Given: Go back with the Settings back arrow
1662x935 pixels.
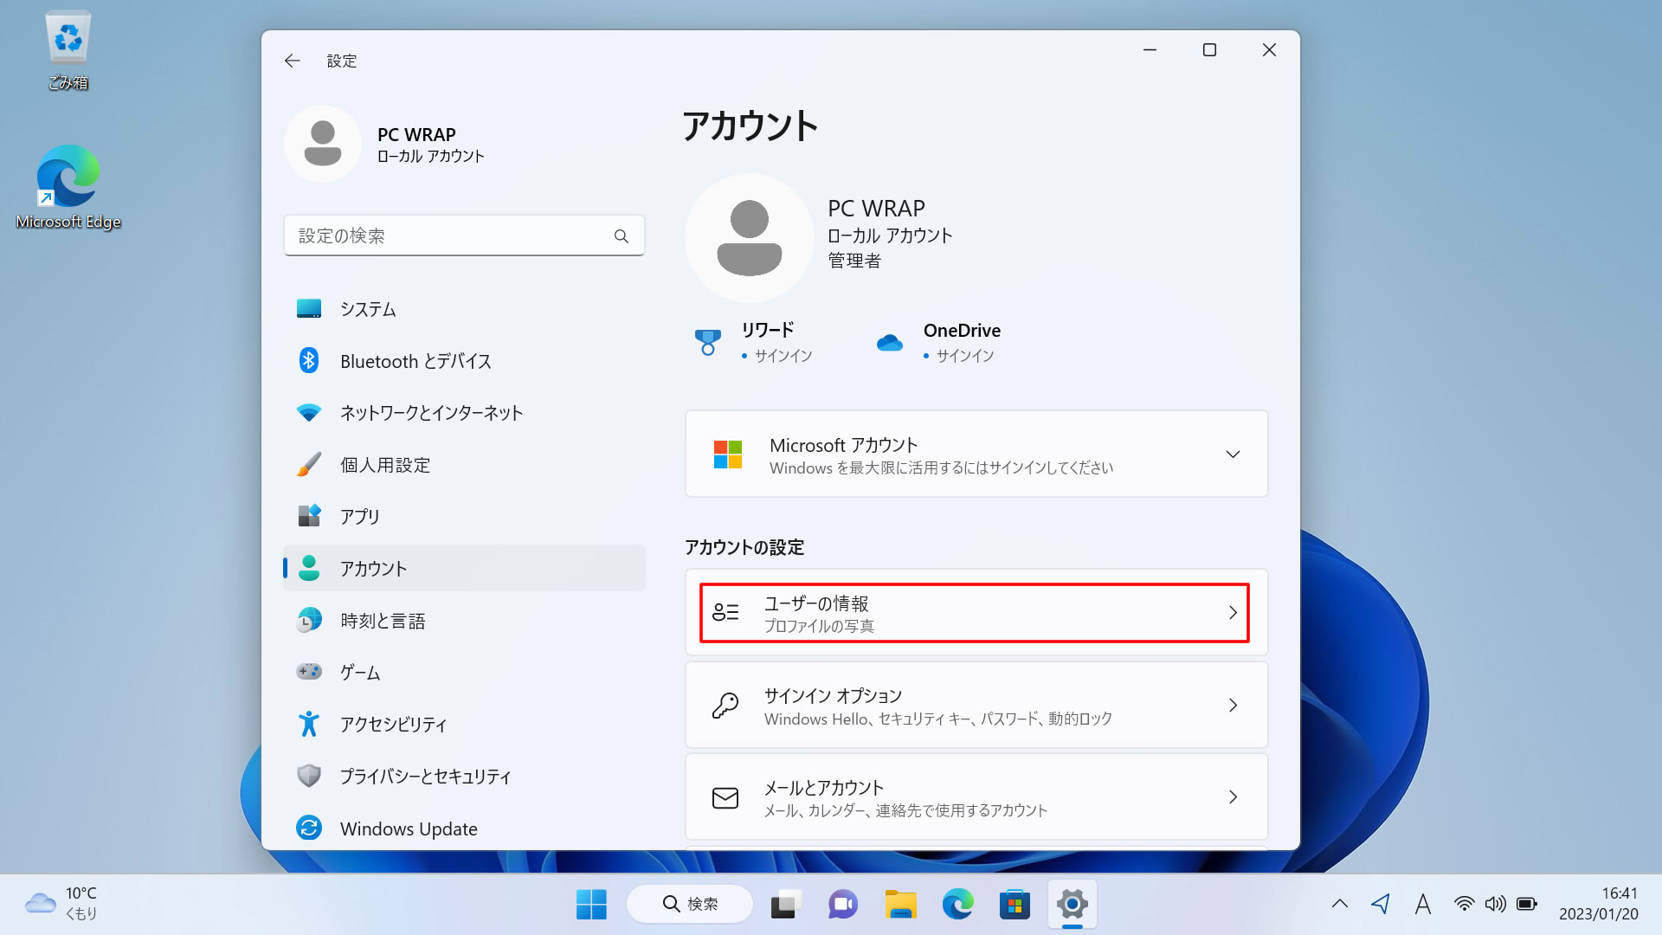Looking at the screenshot, I should (x=292, y=61).
